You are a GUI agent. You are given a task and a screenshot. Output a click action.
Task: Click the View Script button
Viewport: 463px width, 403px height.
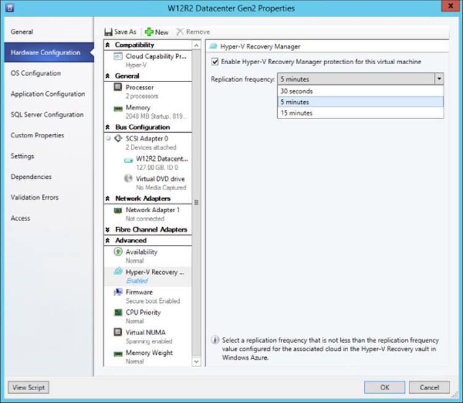[28, 388]
